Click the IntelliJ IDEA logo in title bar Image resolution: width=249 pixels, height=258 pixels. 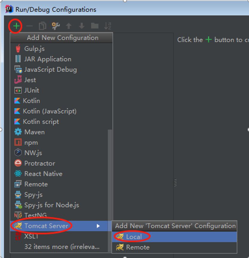(x=9, y=9)
